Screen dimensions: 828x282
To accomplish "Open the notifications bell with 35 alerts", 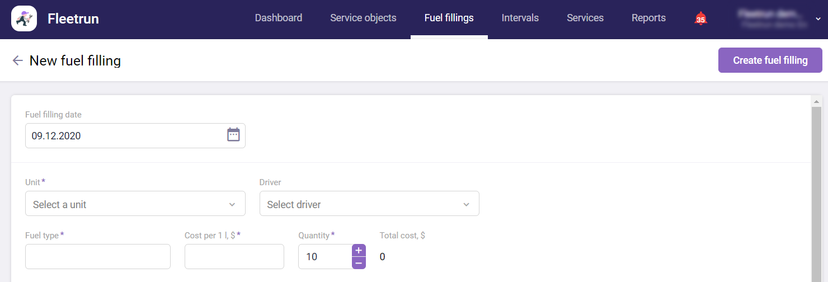I will pos(700,18).
